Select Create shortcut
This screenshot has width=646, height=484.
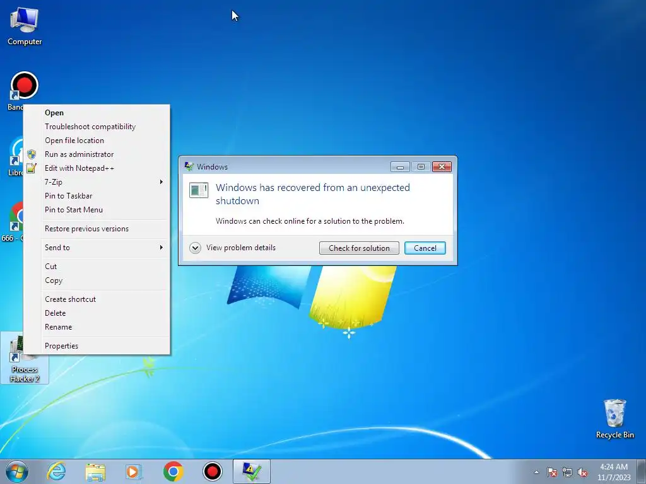[x=97, y=299]
